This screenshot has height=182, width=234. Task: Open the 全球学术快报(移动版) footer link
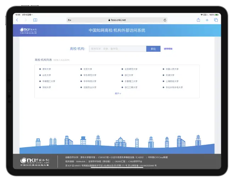pyautogui.click(x=99, y=161)
